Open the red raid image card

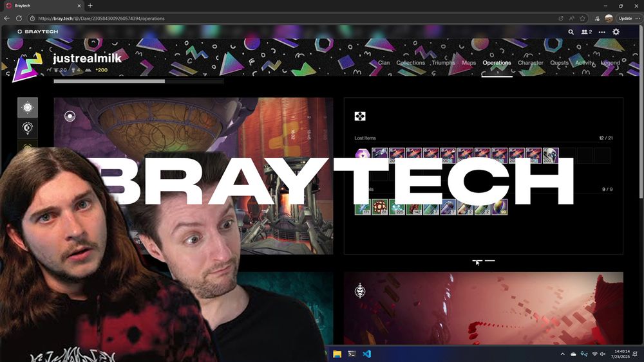click(x=484, y=308)
